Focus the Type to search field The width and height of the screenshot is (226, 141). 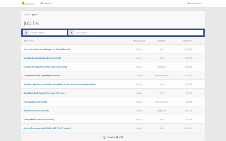coord(48,33)
